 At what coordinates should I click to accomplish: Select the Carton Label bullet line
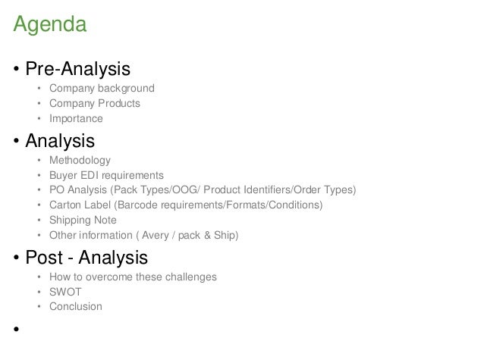[186, 205]
